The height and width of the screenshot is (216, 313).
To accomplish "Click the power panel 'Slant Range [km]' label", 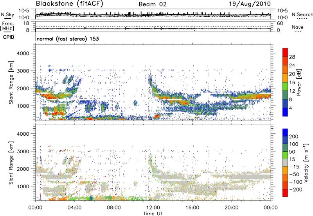I will (11, 82).
